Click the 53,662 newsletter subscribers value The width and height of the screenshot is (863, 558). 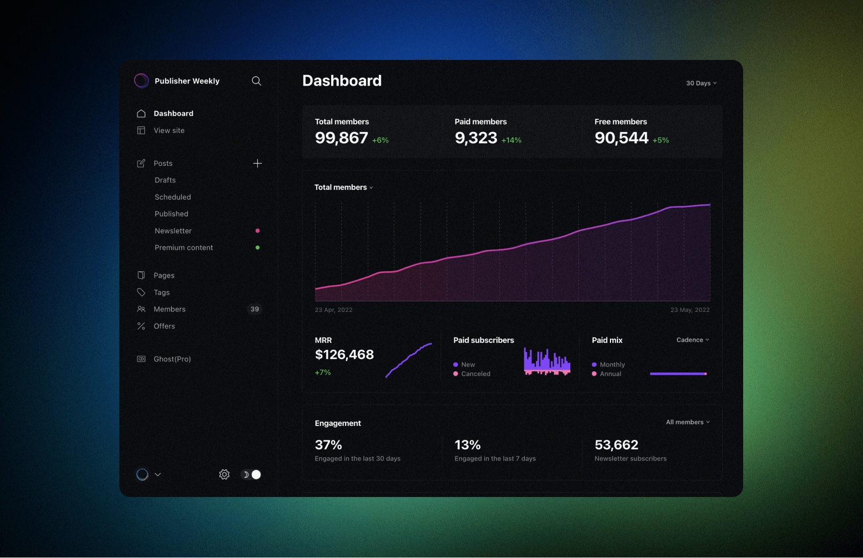pyautogui.click(x=616, y=445)
